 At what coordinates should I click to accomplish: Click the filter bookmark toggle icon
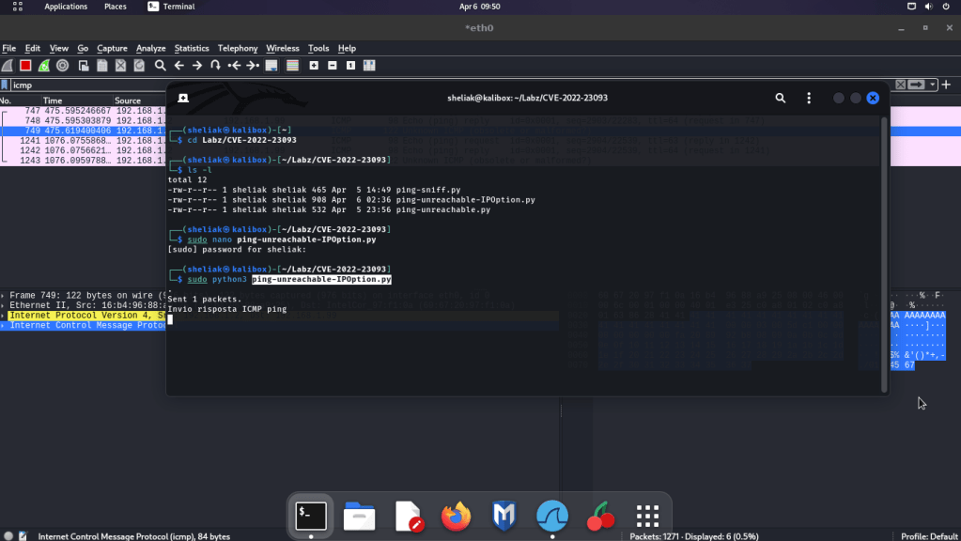6,85
